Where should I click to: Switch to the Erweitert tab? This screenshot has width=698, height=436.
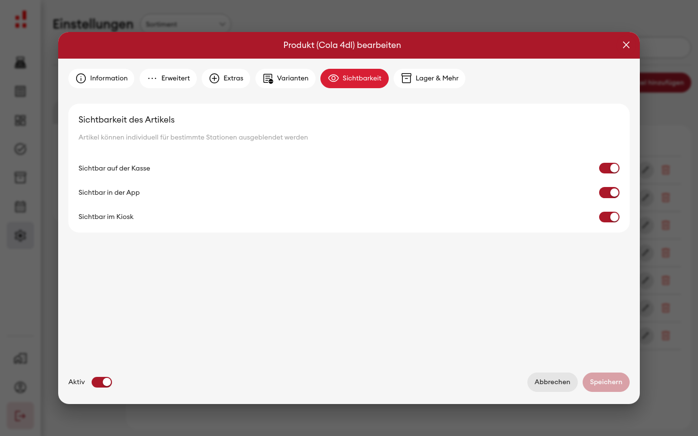[x=168, y=78]
